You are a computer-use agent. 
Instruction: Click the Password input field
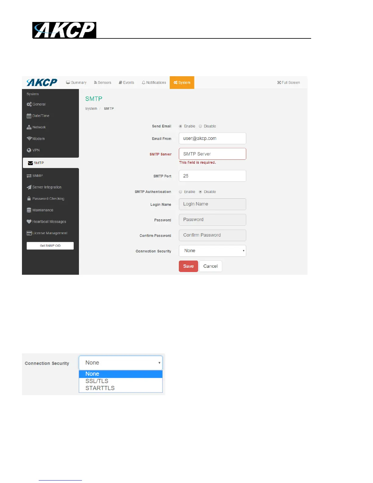tap(212, 220)
